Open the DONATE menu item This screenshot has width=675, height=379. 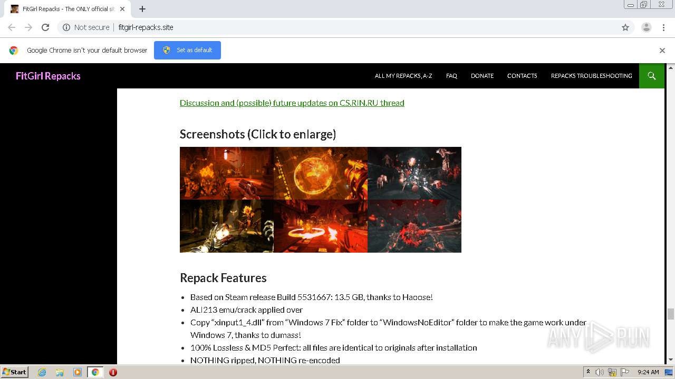point(482,76)
